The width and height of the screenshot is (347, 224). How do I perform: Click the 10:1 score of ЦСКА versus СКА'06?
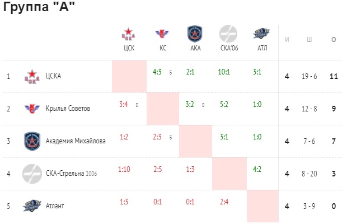pos(224,72)
